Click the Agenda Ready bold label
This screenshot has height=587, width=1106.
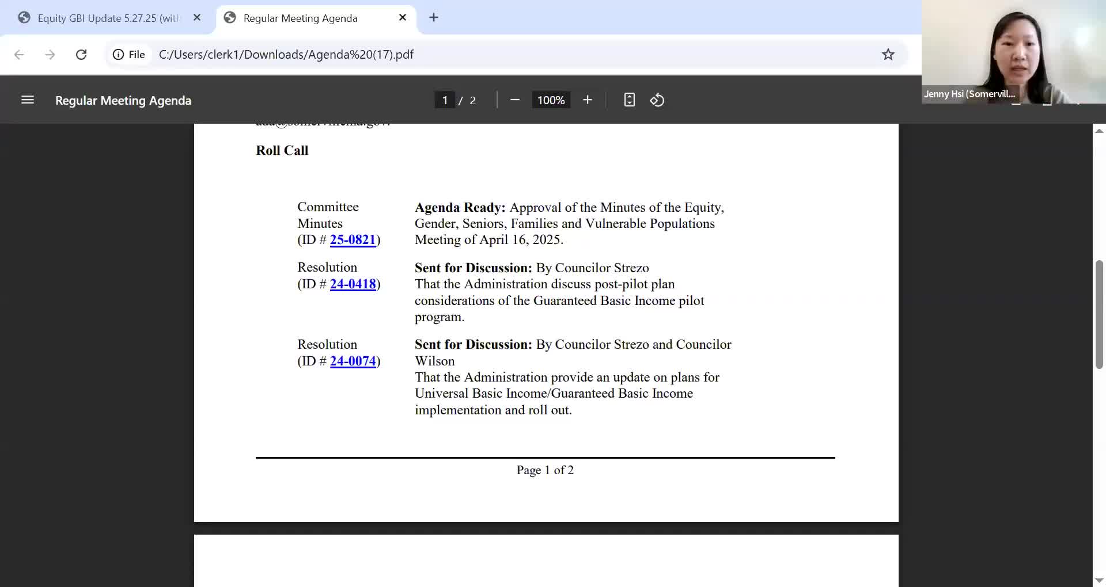point(460,208)
